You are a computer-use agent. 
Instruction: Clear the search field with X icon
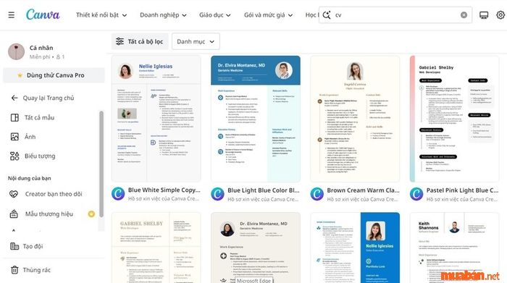coord(464,15)
